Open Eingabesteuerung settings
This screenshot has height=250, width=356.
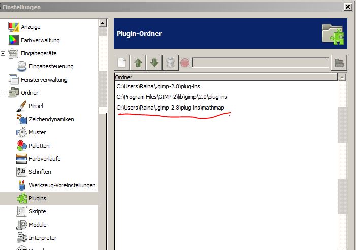[x=51, y=66]
